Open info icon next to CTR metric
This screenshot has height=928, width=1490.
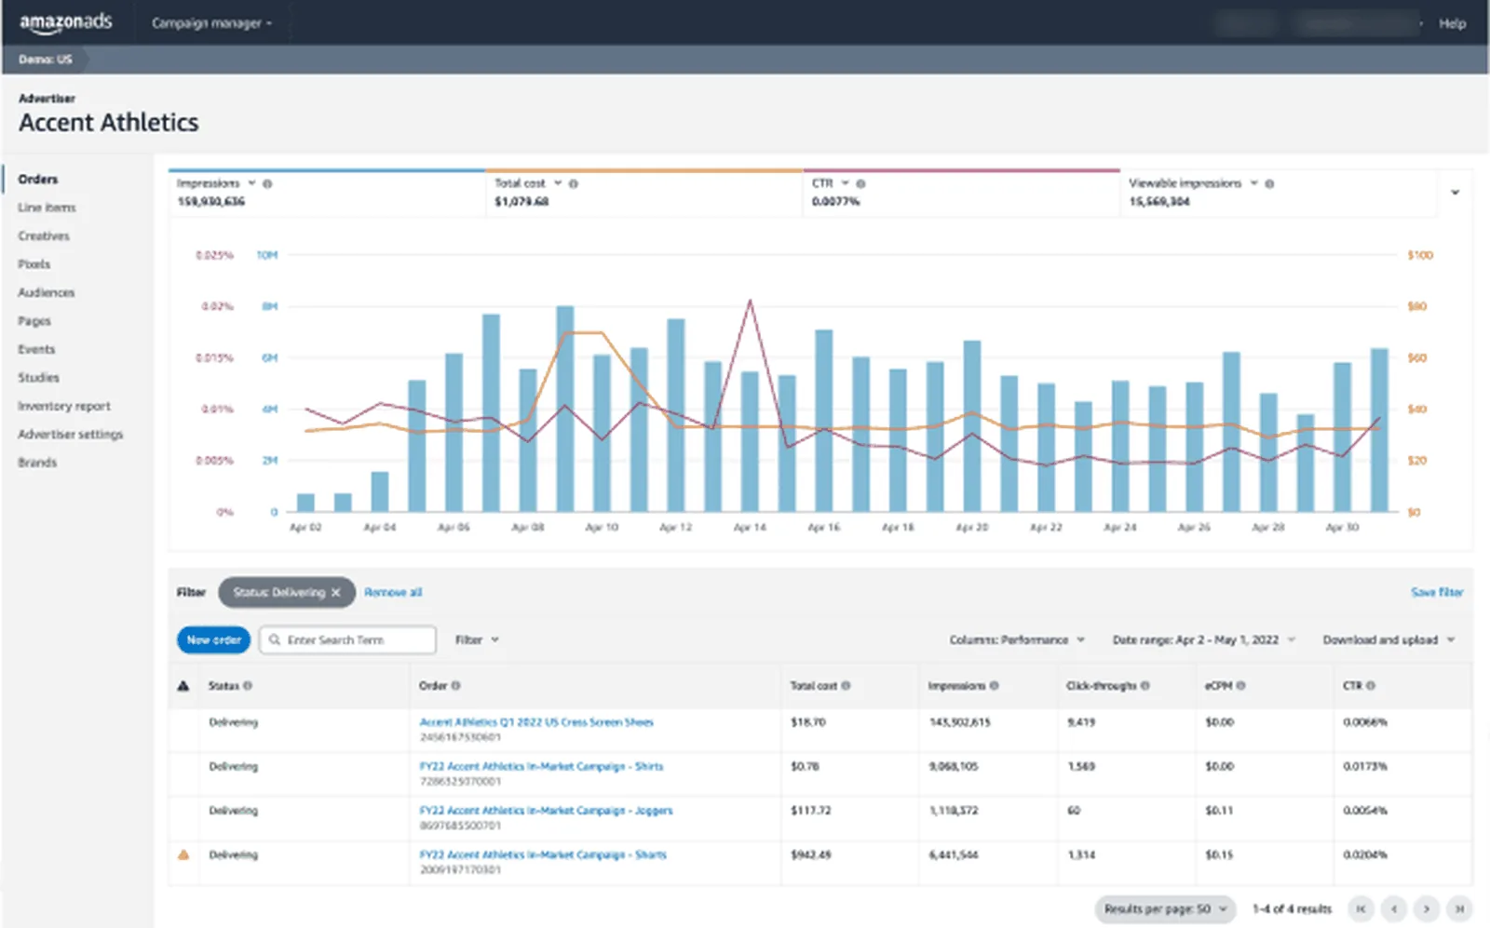point(861,184)
